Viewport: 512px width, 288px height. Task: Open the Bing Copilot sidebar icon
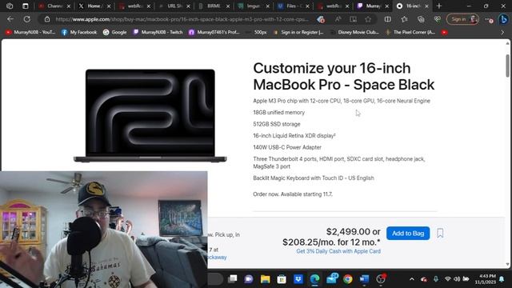coord(503,19)
